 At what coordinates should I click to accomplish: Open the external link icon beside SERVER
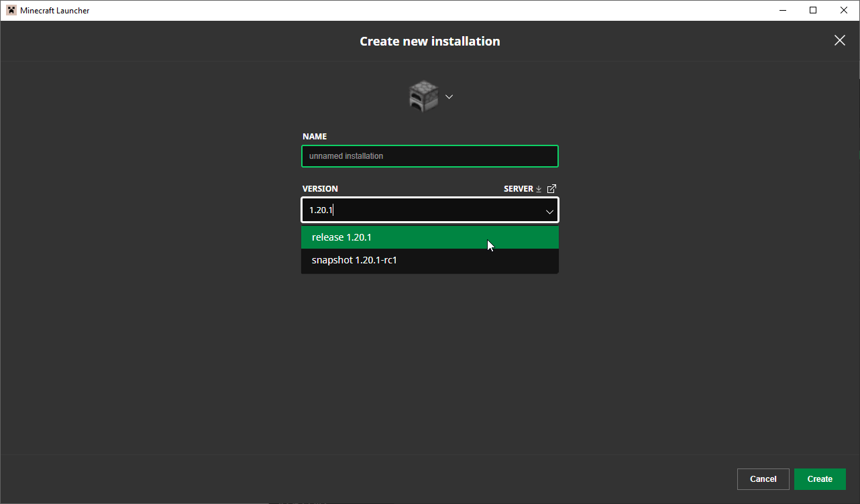(x=552, y=189)
